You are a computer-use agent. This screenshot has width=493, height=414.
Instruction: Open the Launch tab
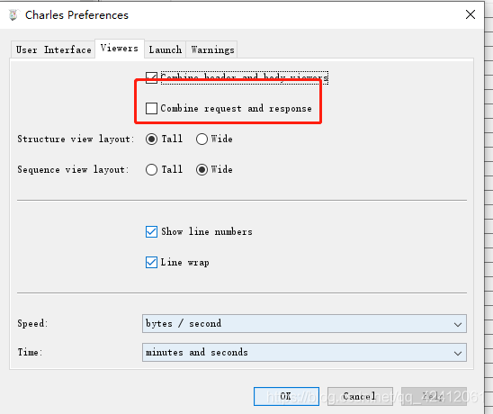tap(165, 49)
